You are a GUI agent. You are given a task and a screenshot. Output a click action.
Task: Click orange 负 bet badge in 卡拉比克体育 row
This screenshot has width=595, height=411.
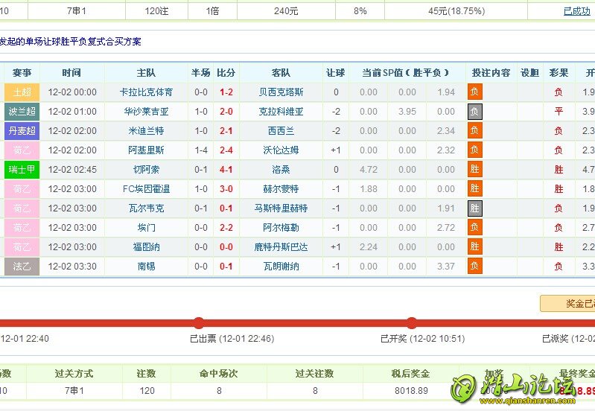click(x=474, y=92)
